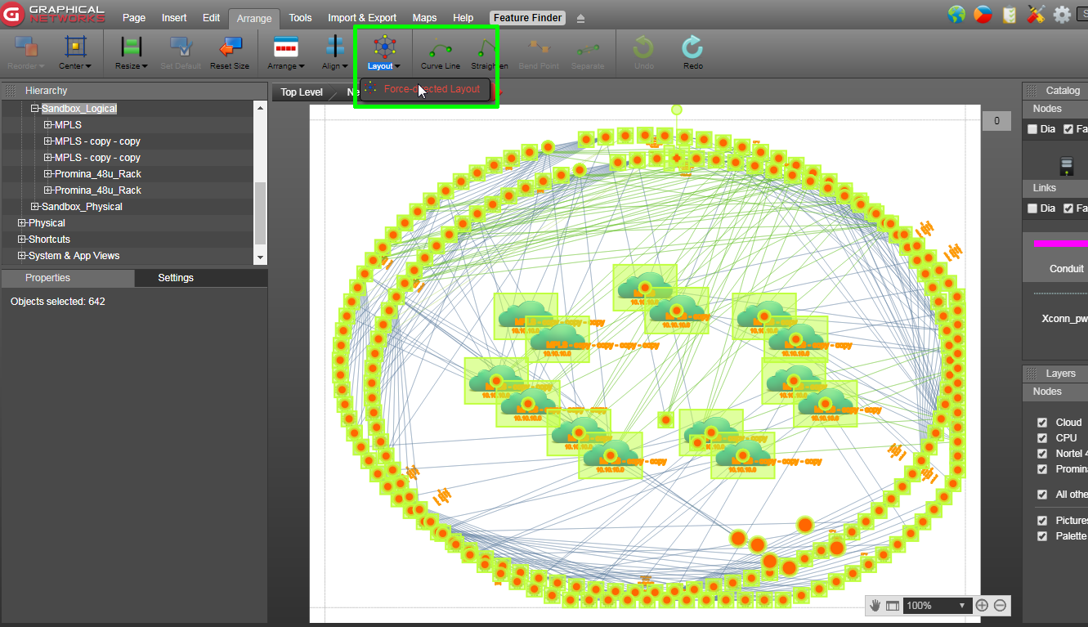The height and width of the screenshot is (627, 1088).
Task: Click the Align tool icon
Action: click(335, 48)
